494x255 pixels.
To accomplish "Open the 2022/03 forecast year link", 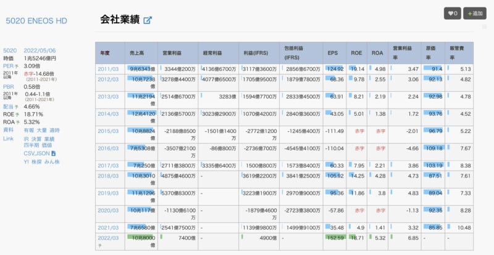I will [108, 238].
